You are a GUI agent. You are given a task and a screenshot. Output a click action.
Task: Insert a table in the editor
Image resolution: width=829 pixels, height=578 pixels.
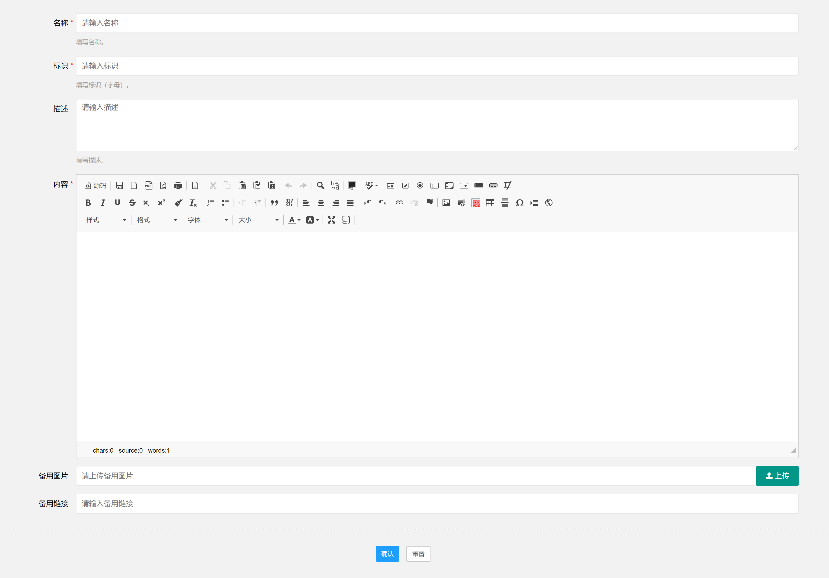(490, 203)
